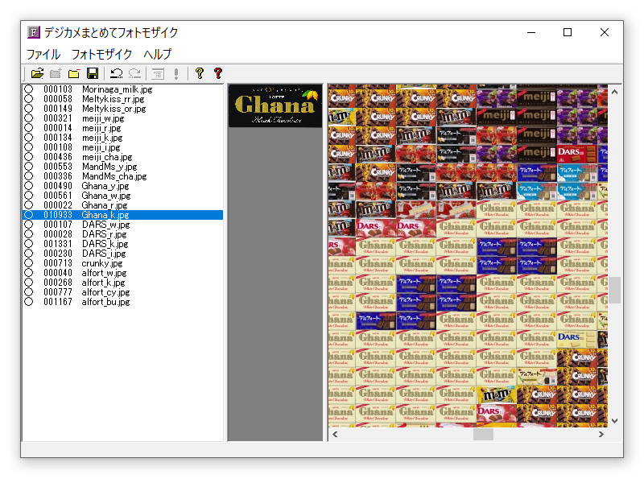Viewport: 644px width, 483px height.
Task: Click the circle beside alfort_w.jpg
Action: click(x=28, y=273)
